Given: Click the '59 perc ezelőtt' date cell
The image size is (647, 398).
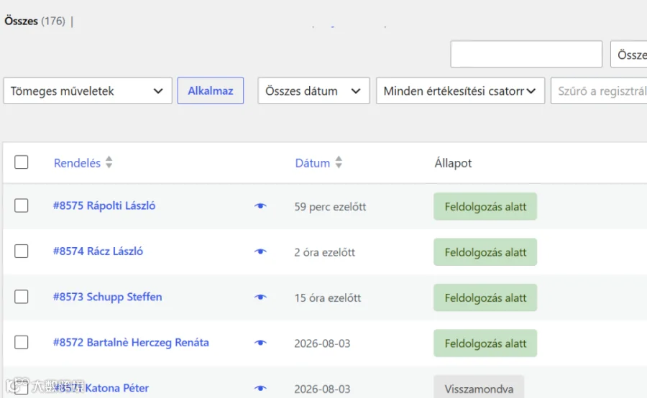Looking at the screenshot, I should tap(330, 207).
